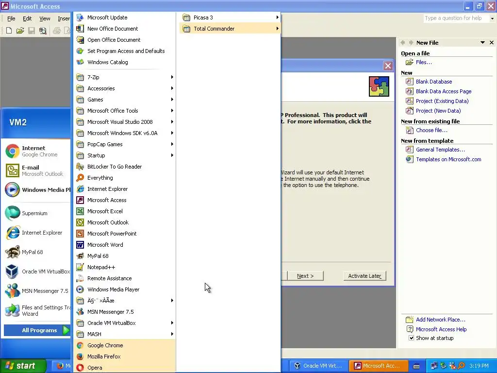Expand the PopCap Games submenu
The height and width of the screenshot is (373, 497).
pos(125,144)
